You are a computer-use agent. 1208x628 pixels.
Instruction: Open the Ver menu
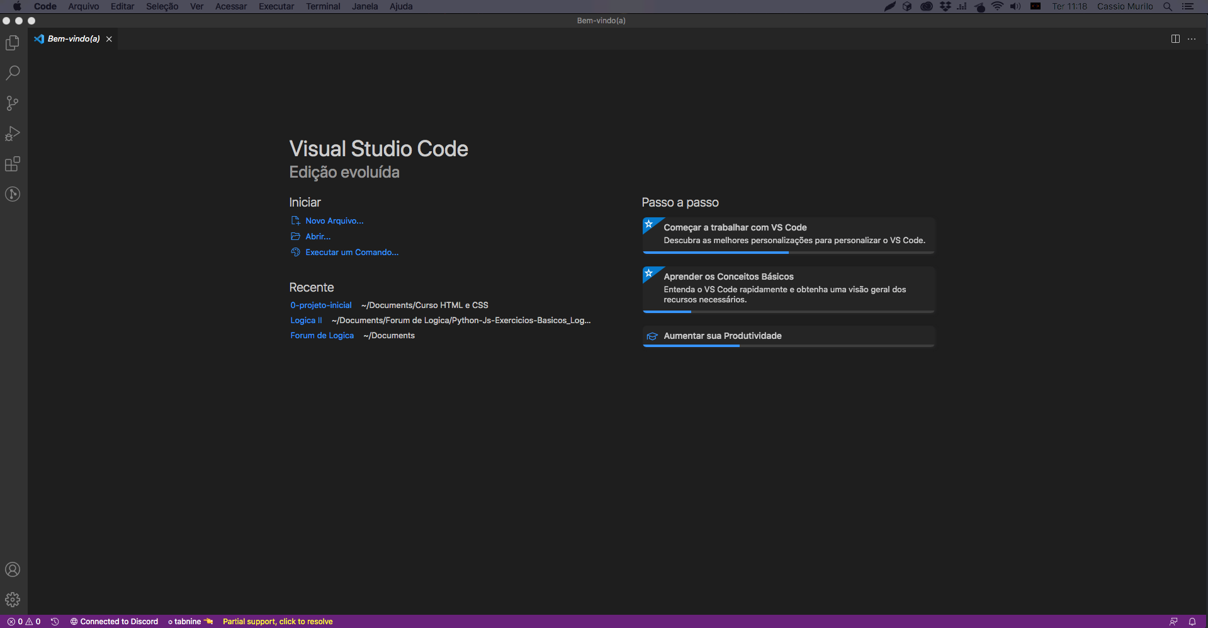click(x=196, y=6)
